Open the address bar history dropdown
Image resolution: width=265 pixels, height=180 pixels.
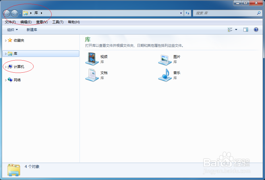coord(181,13)
